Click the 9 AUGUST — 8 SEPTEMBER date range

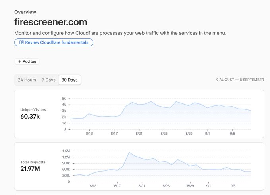(x=240, y=80)
